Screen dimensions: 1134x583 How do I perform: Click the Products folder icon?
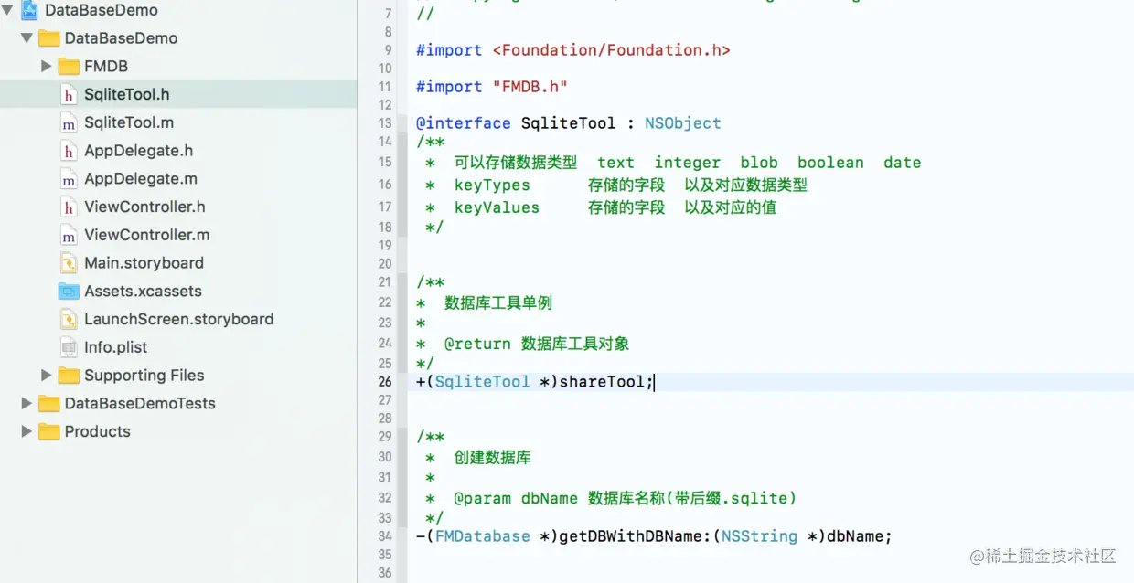coord(49,432)
